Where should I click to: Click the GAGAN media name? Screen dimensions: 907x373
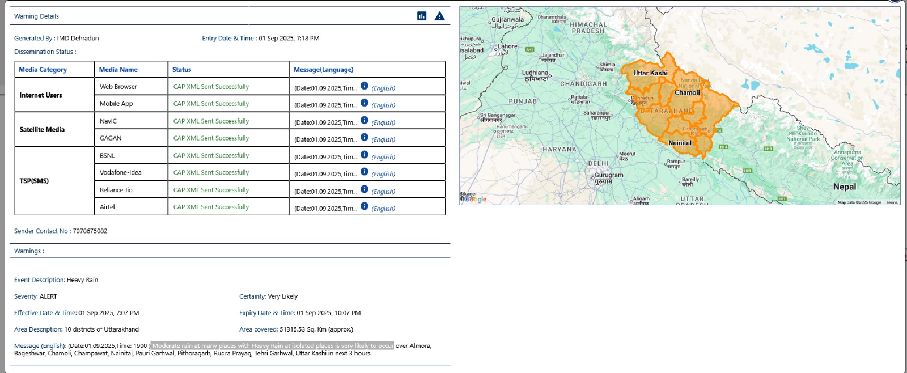tap(111, 138)
